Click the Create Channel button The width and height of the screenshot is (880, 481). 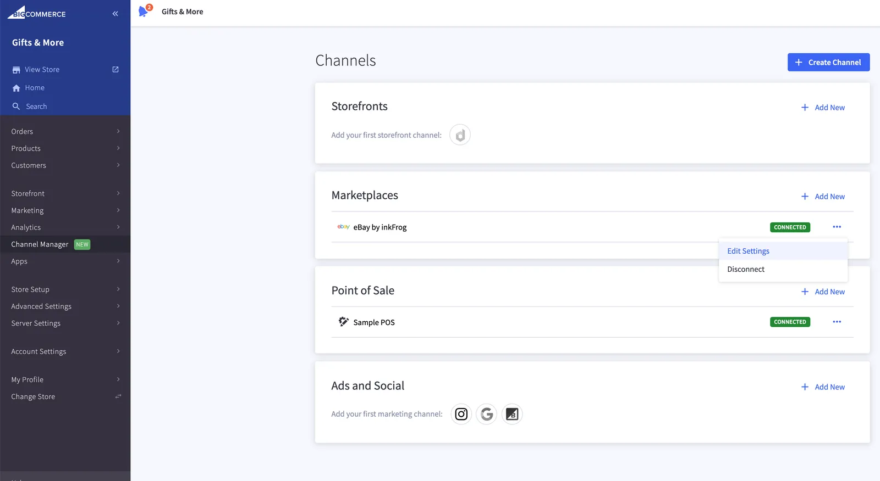828,62
